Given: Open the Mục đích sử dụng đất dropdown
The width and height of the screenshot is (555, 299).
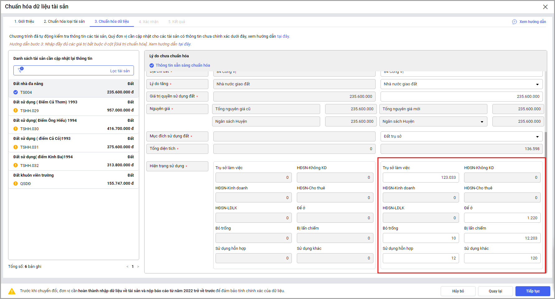Looking at the screenshot, I should (x=537, y=137).
